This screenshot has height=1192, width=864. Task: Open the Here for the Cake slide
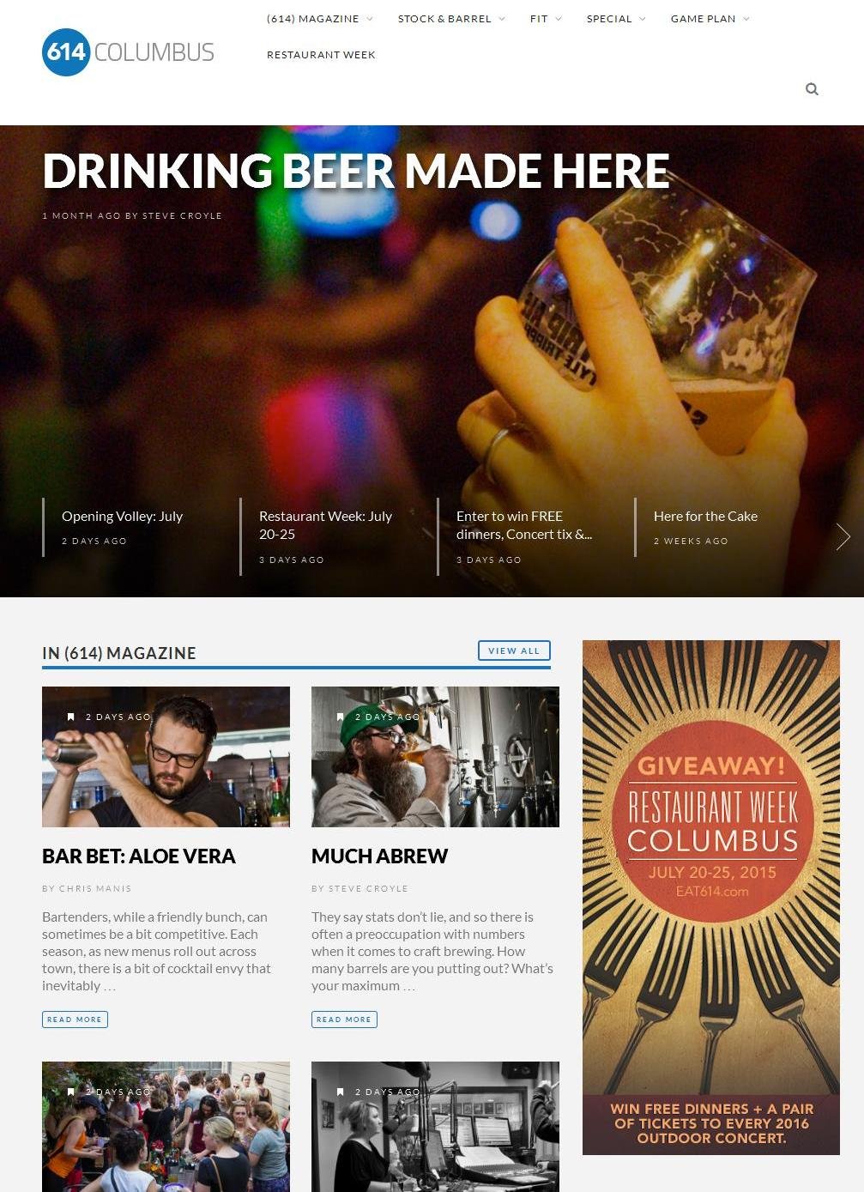pyautogui.click(x=705, y=516)
